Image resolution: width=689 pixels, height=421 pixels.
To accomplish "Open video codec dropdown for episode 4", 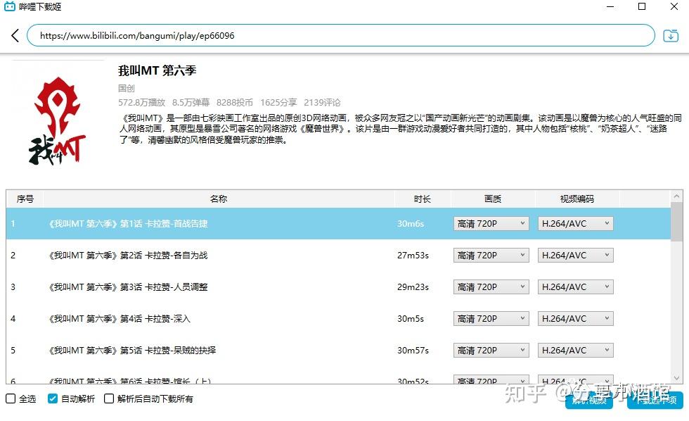I will (x=575, y=318).
